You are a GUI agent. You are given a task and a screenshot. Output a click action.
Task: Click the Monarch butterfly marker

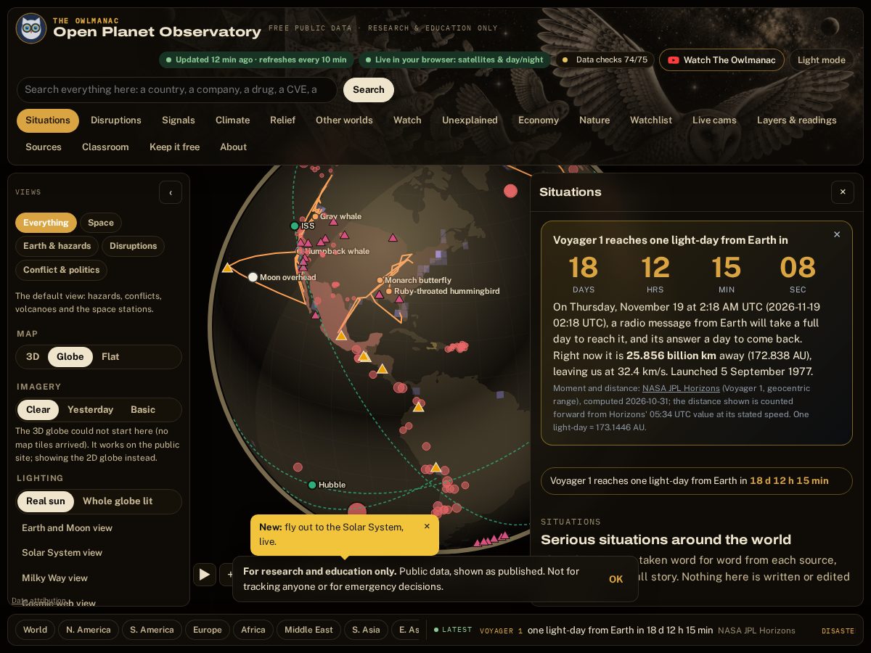pyautogui.click(x=380, y=280)
